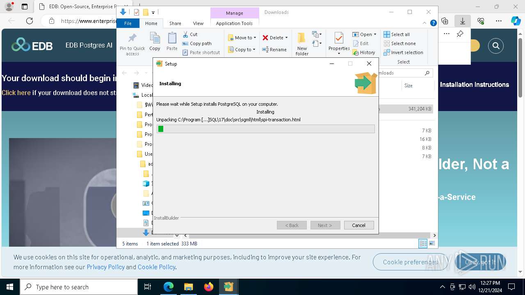Collapse the File Explorer ribbon chevron

[x=425, y=23]
